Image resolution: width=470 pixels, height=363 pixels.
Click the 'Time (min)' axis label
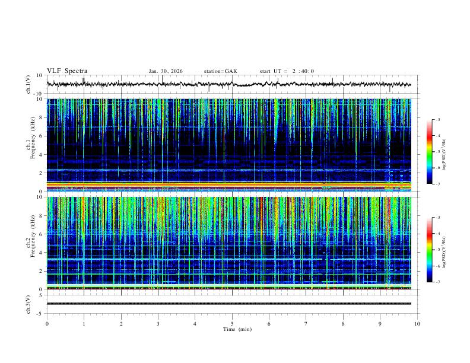tap(237, 329)
